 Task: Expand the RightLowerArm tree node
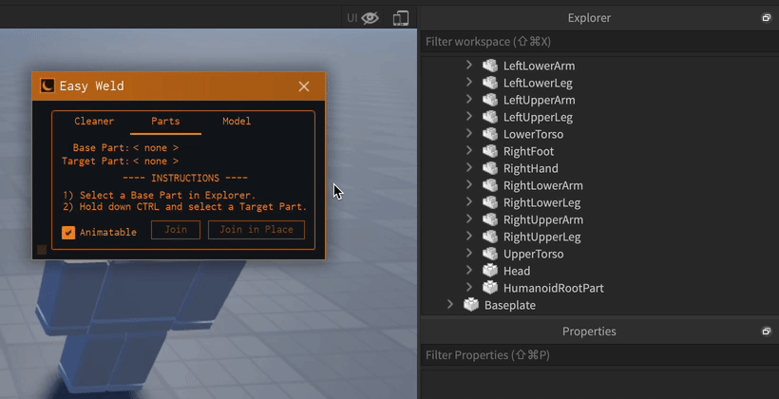tap(468, 185)
